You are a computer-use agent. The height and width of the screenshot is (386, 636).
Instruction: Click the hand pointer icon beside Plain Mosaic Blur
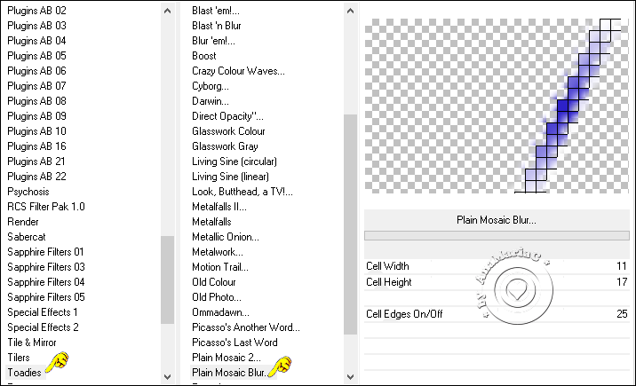coord(281,365)
